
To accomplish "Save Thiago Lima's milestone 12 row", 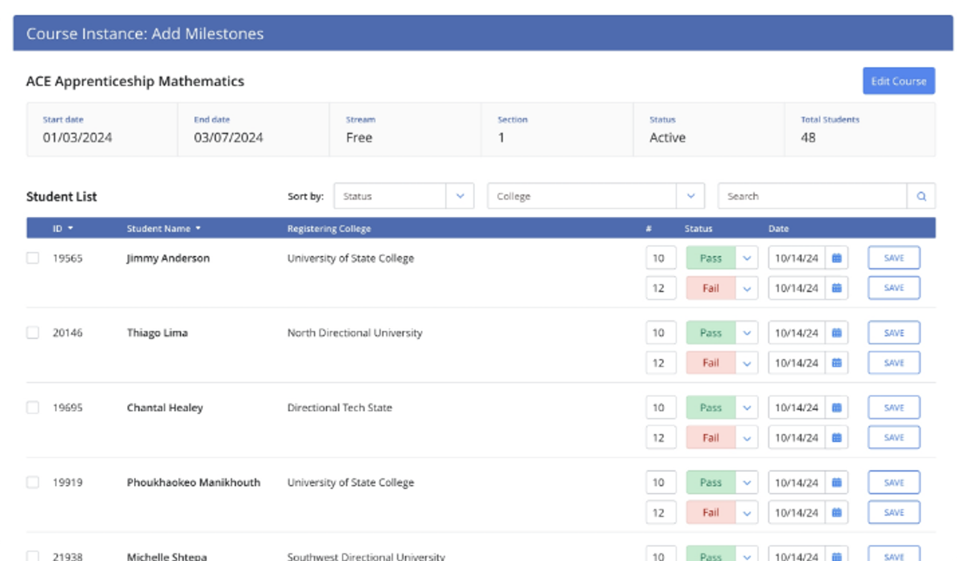I will pyautogui.click(x=894, y=363).
